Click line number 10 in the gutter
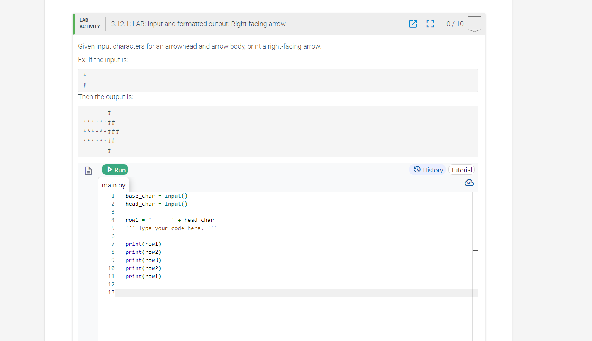The image size is (592, 341). (x=111, y=268)
